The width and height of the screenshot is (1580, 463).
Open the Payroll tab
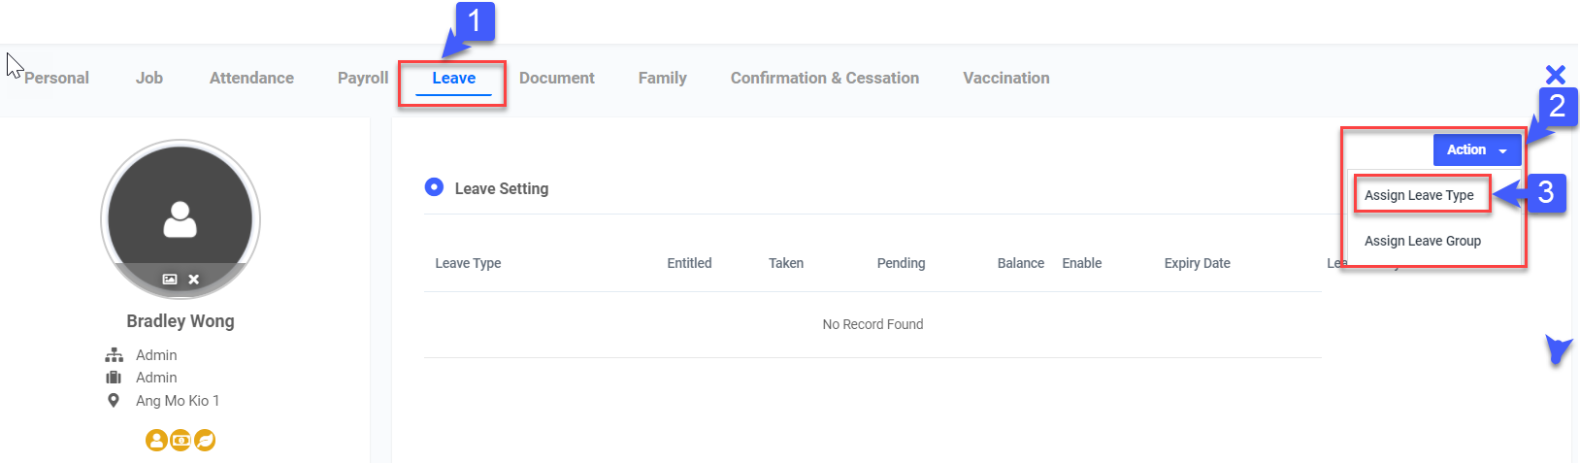pos(363,79)
